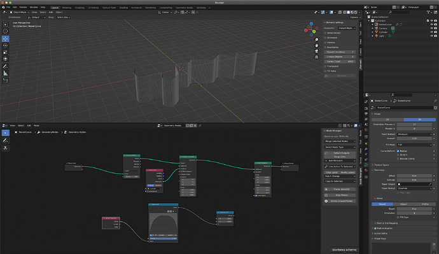Screen dimensions: 439x254
Task: Click the Align Nodes button
Action: pyautogui.click(x=340, y=195)
